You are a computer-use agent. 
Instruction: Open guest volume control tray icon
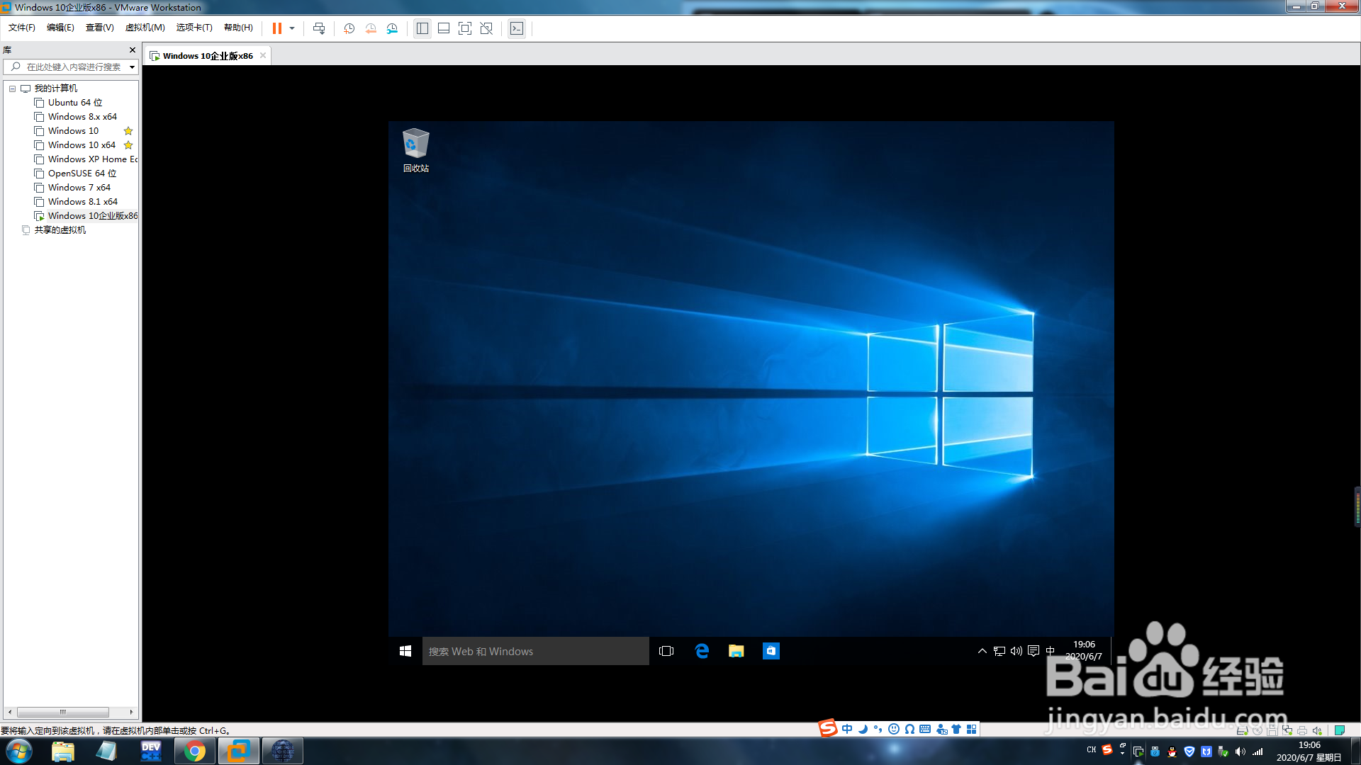(x=1016, y=651)
